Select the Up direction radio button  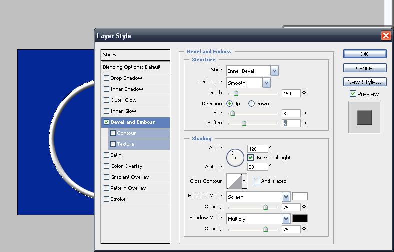click(x=229, y=104)
